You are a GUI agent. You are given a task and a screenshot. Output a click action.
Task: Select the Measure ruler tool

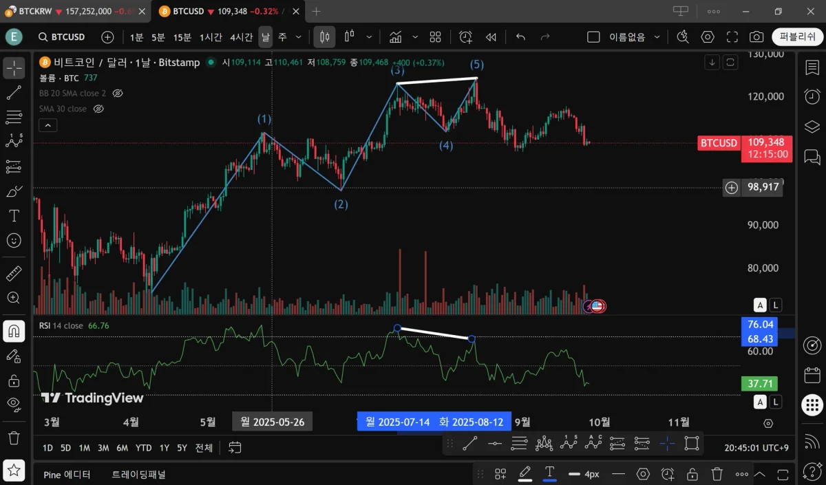point(14,273)
